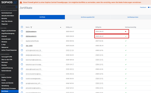
Task: Open Aktuelle Aktivitäten in sidebar
Action: (8, 16)
